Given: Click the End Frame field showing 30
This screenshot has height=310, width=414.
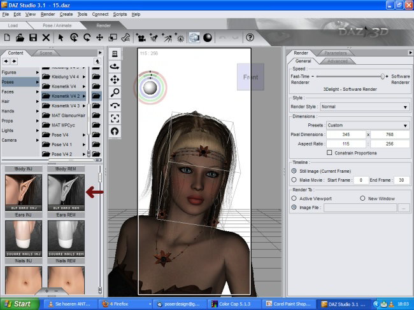Looking at the screenshot, I should [401, 180].
